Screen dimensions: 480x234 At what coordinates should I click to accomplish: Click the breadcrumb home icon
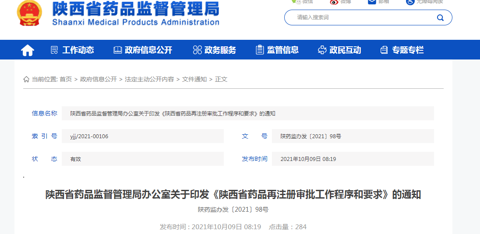click(x=26, y=79)
